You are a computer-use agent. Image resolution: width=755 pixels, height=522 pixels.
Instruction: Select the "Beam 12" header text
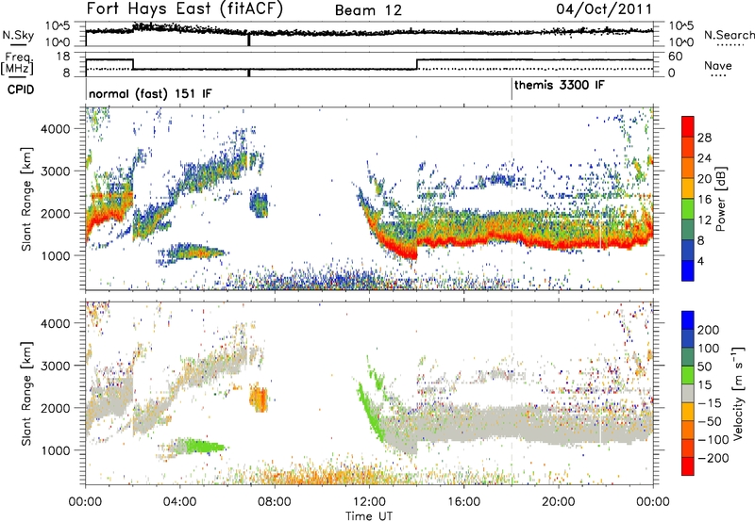368,10
